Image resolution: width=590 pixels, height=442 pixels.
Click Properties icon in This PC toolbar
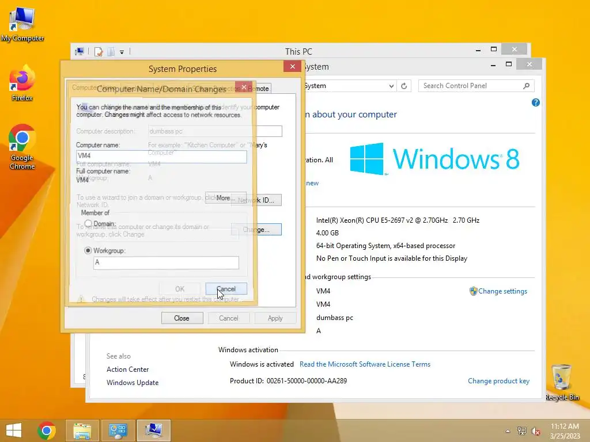(x=99, y=51)
